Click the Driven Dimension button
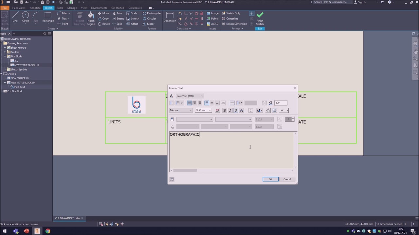This screenshot has height=235, width=419. pos(234,24)
